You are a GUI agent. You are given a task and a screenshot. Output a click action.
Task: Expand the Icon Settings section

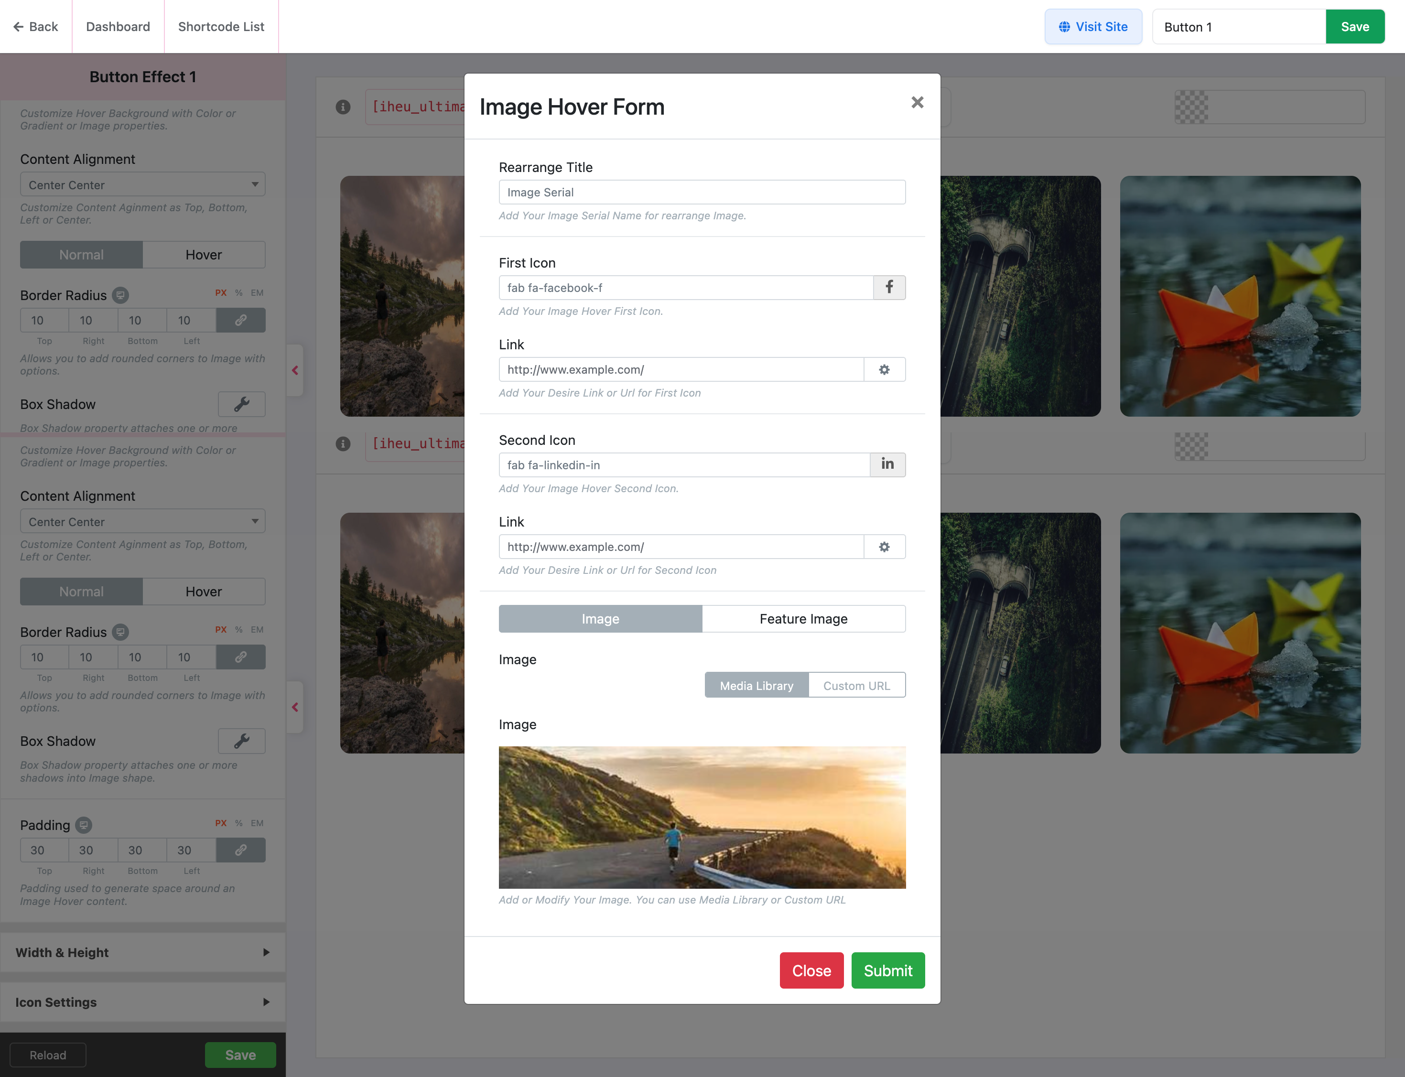pos(142,1002)
